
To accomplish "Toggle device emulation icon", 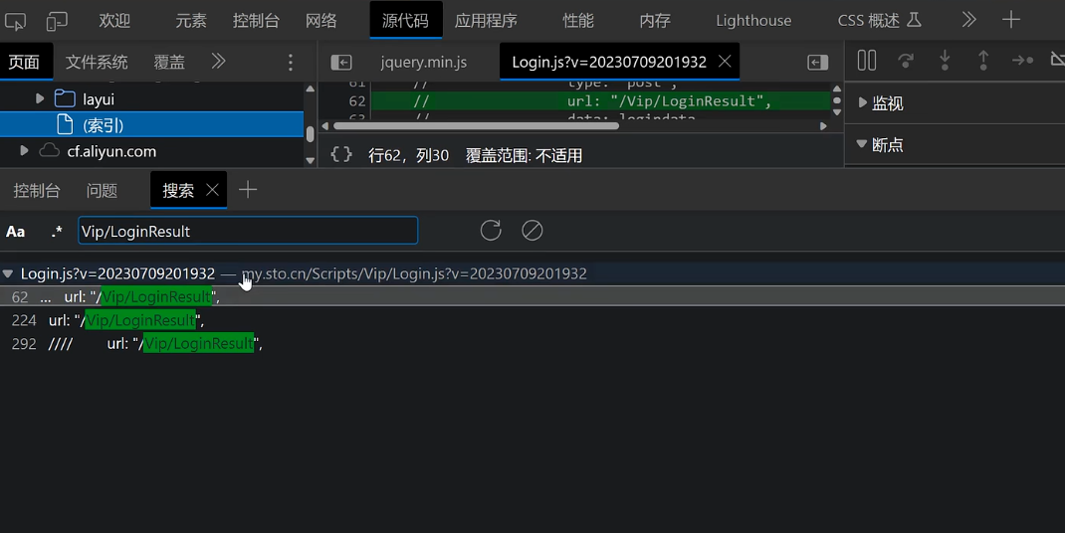I will click(x=58, y=20).
